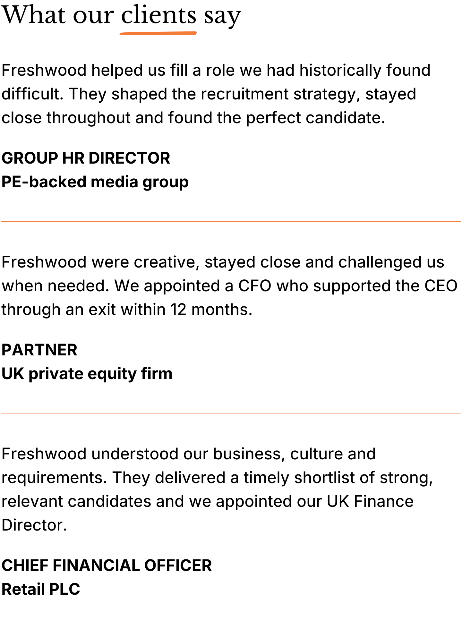Click the 'GROUP HR DIRECTOR' title
Viewport: 462px width, 621px height.
(86, 158)
